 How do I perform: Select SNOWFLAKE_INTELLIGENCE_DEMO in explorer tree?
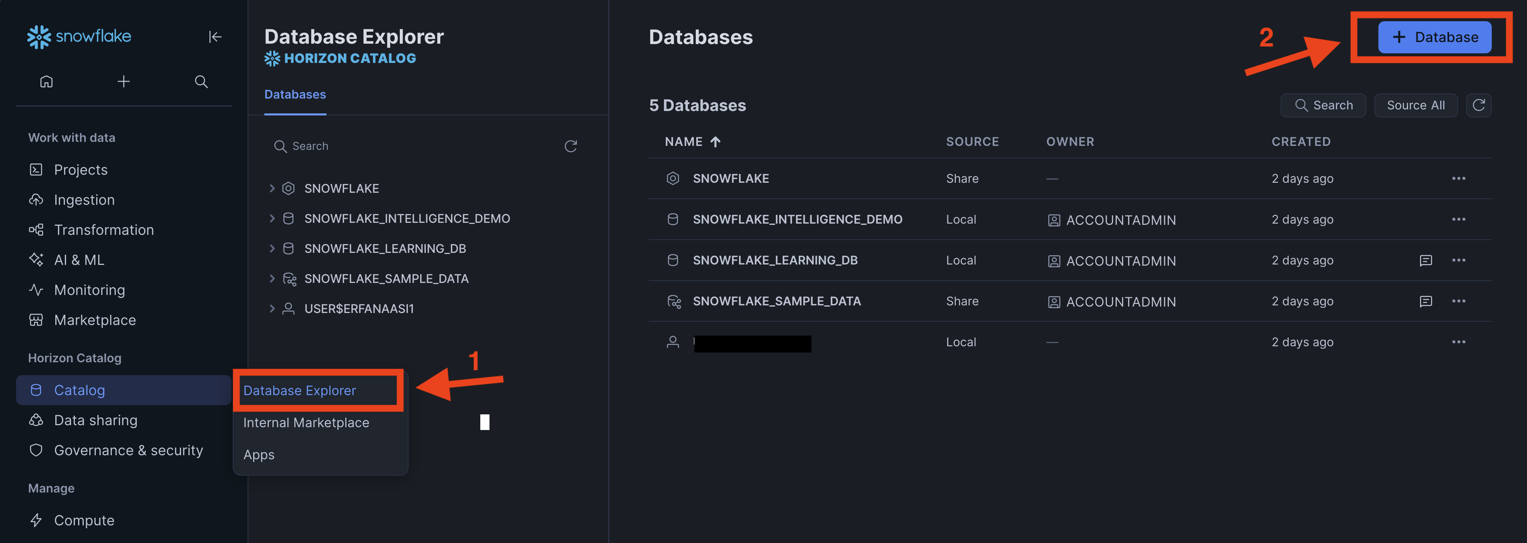(407, 219)
